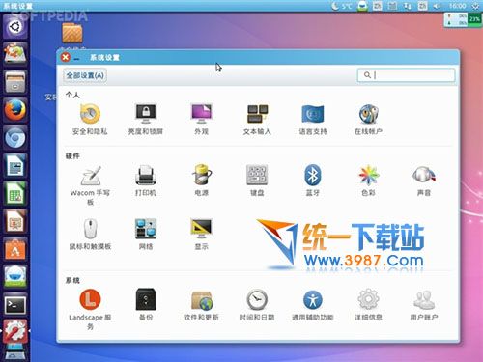
Task: Open the session gear menu in panel
Action: click(475, 6)
